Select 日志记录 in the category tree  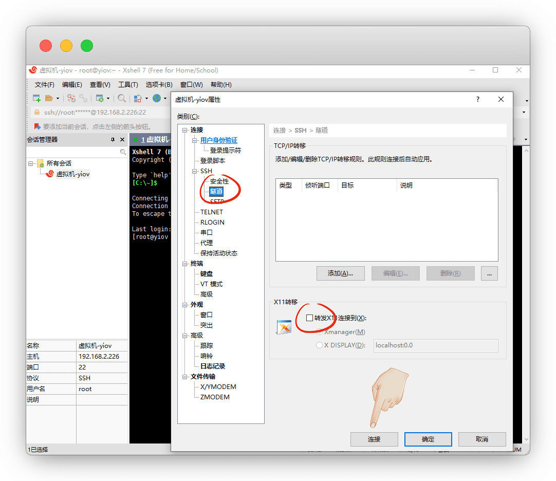coord(213,366)
